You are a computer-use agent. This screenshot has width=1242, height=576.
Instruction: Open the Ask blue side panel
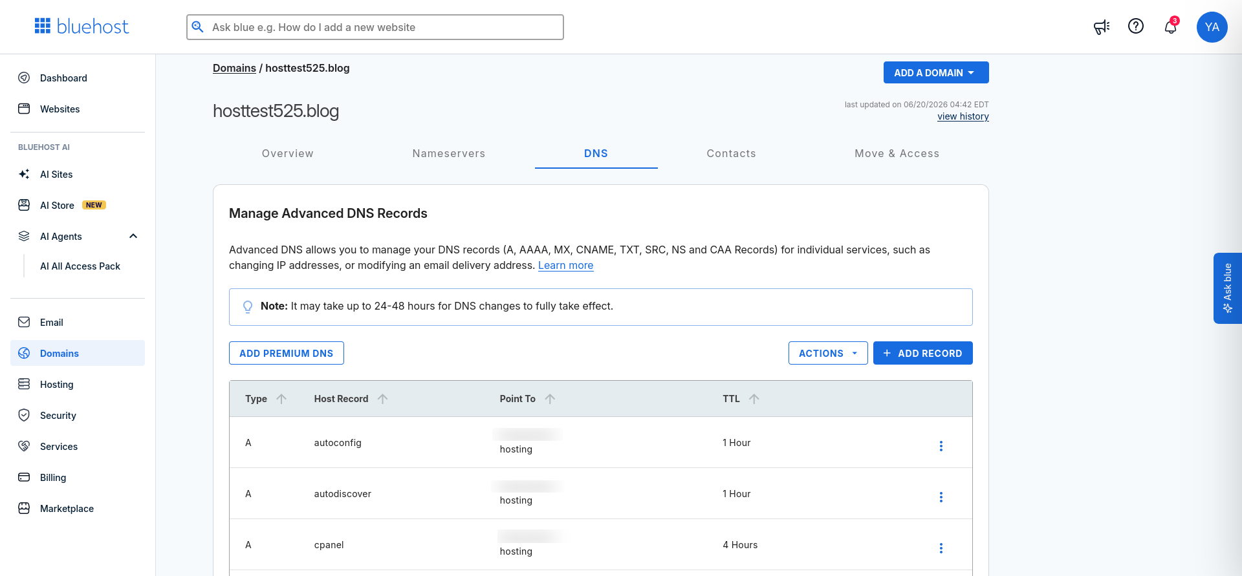(1228, 288)
